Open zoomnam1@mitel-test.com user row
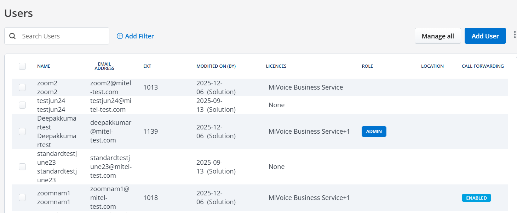This screenshot has height=213, width=517. click(109, 198)
